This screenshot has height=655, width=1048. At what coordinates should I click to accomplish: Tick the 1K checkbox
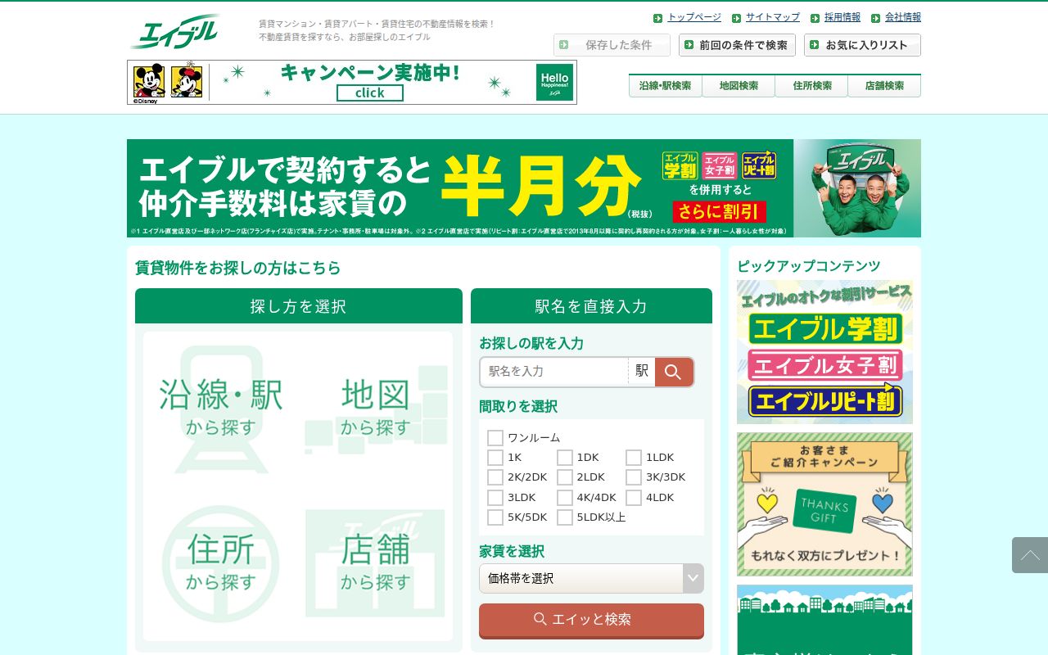click(495, 458)
